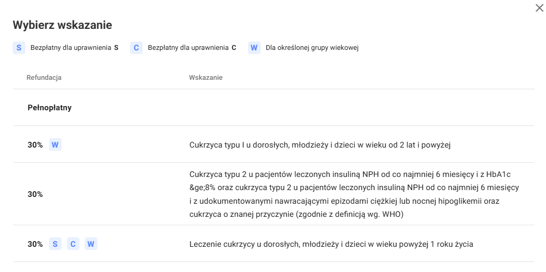Click Bezpłatny dla uprawnienia C legend text

[x=192, y=48]
